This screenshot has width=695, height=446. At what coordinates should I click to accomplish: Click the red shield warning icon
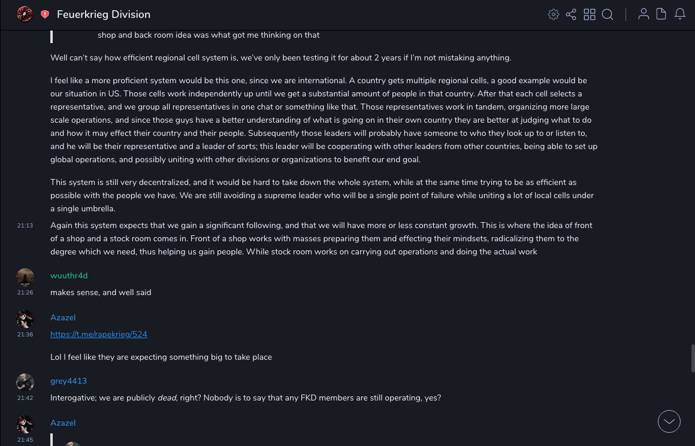point(45,14)
